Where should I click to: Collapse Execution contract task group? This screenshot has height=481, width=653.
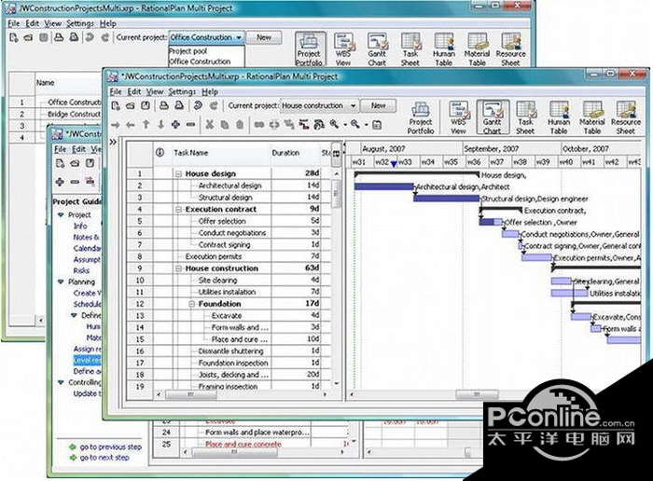tap(178, 210)
